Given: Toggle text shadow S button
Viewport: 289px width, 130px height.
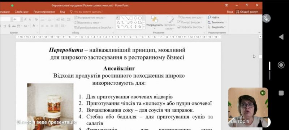Looking at the screenshot, I should (x=9, y=26).
